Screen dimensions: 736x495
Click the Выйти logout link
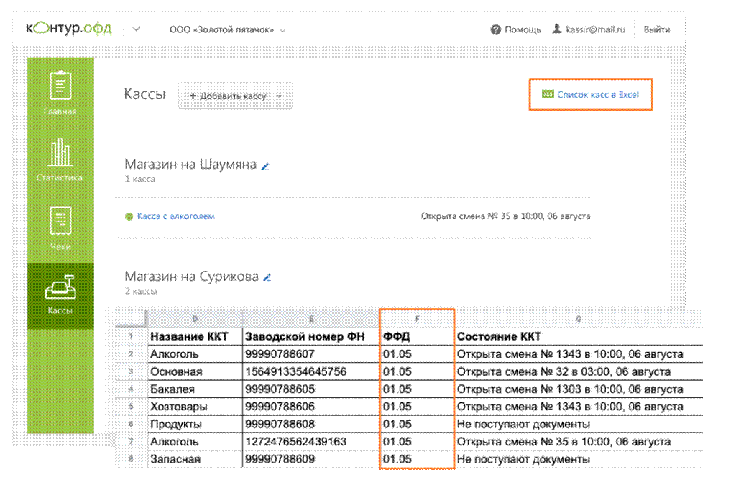coord(657,29)
